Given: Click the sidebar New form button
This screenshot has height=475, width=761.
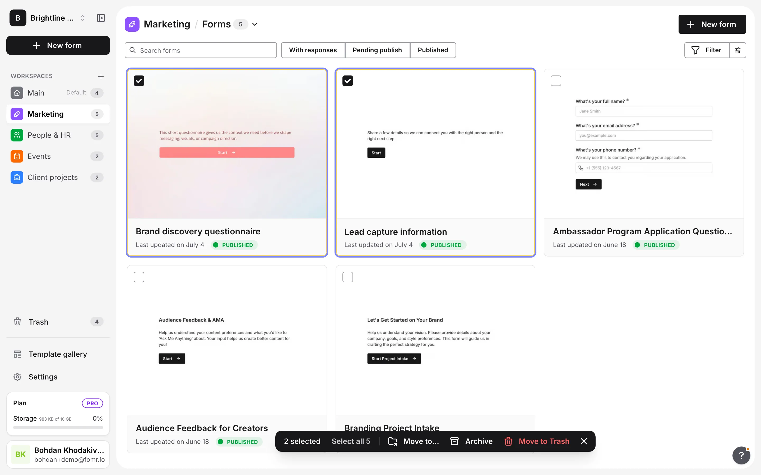Looking at the screenshot, I should point(58,45).
